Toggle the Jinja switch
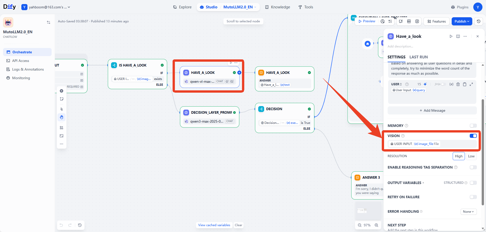486x232 pixels. pos(444,84)
